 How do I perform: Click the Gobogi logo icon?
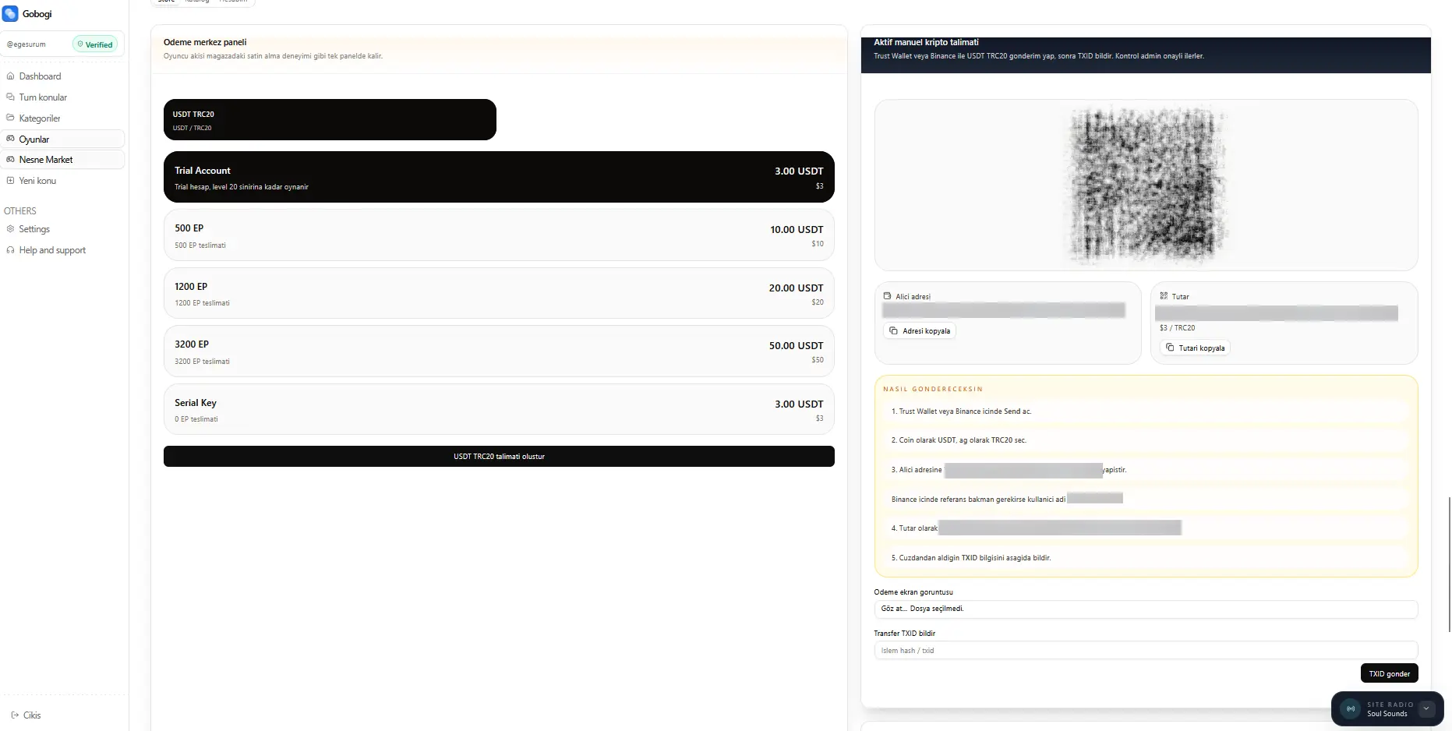10,14
